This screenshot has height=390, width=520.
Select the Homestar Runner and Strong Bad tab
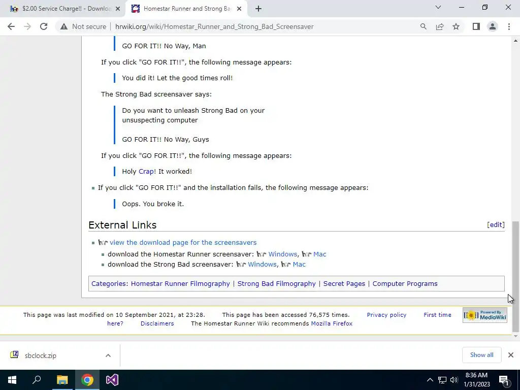(186, 9)
